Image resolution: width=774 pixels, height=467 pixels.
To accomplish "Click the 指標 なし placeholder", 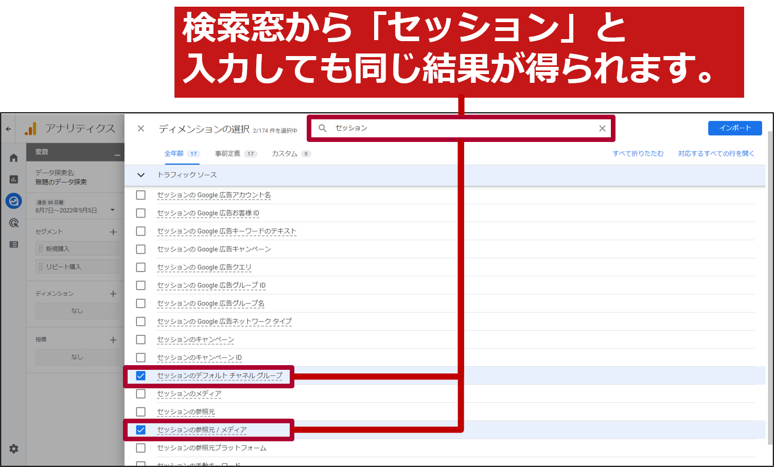I will tap(77, 357).
